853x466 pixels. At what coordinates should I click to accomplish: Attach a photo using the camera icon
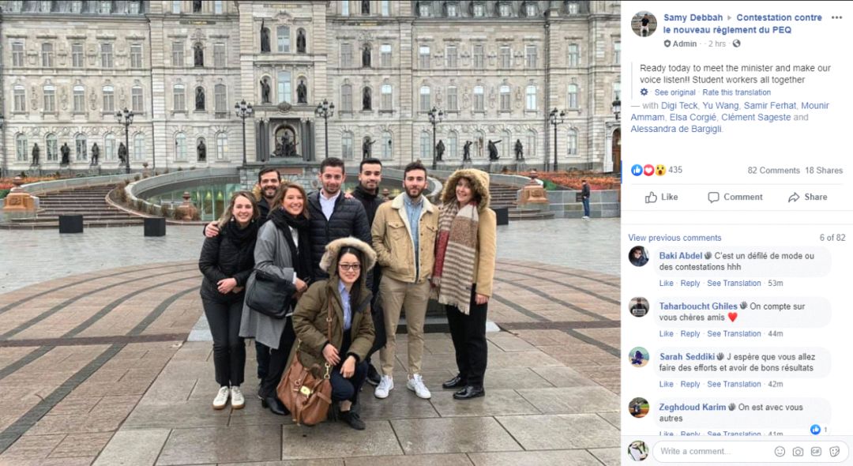coord(798,451)
